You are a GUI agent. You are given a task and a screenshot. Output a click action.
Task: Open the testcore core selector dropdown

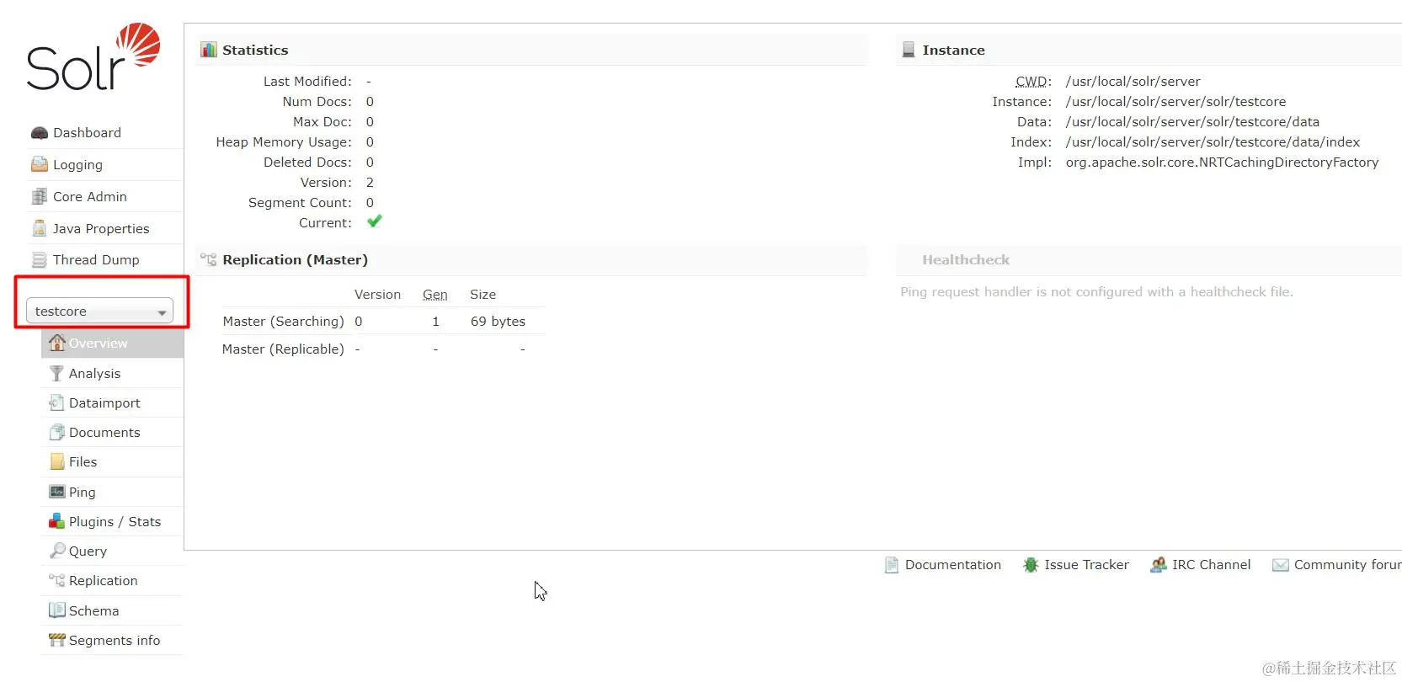(x=99, y=311)
